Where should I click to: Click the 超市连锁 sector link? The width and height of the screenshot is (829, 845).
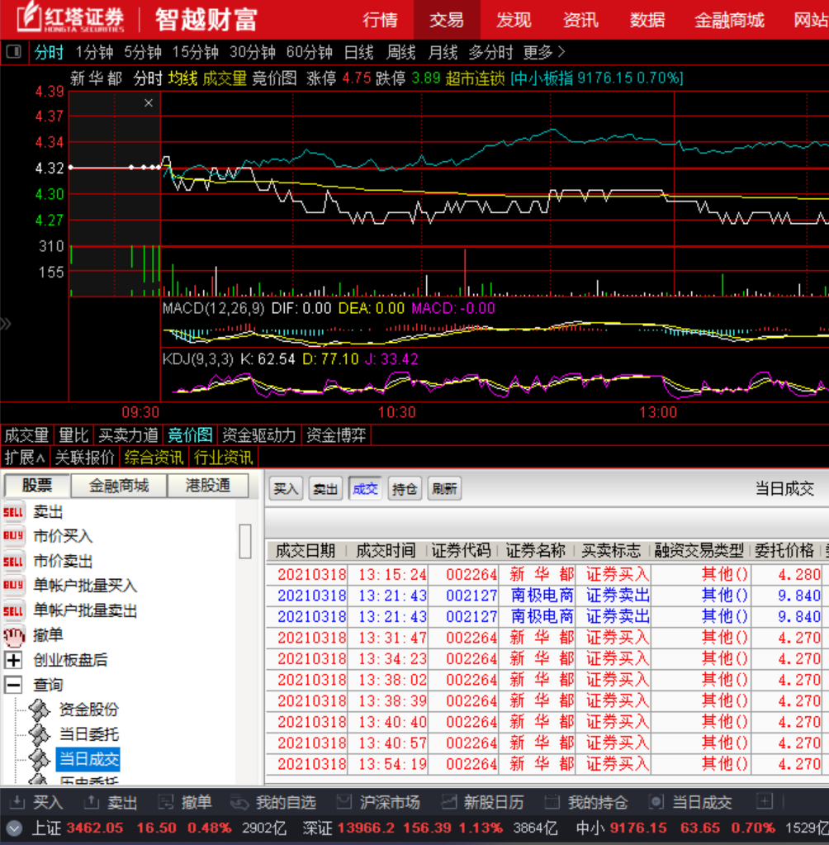[x=475, y=78]
